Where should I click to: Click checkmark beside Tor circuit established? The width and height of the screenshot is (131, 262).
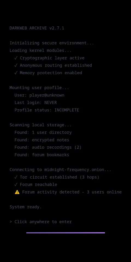click(16, 177)
